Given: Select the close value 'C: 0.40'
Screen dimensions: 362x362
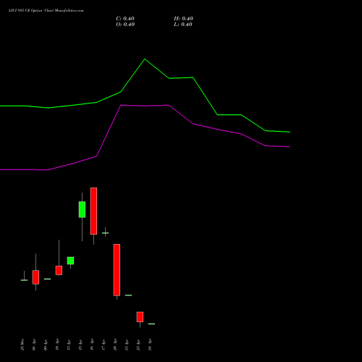Looking at the screenshot, I should [125, 19].
